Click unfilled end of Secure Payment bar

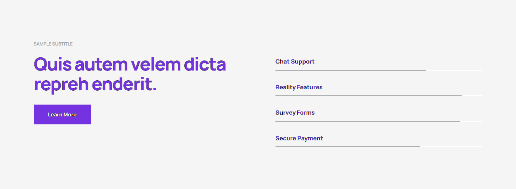pyautogui.click(x=451, y=147)
